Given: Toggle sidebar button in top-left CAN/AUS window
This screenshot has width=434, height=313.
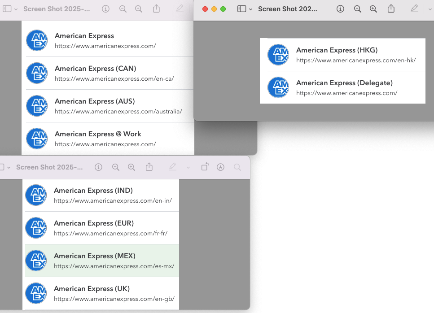Looking at the screenshot, I should tap(7, 9).
